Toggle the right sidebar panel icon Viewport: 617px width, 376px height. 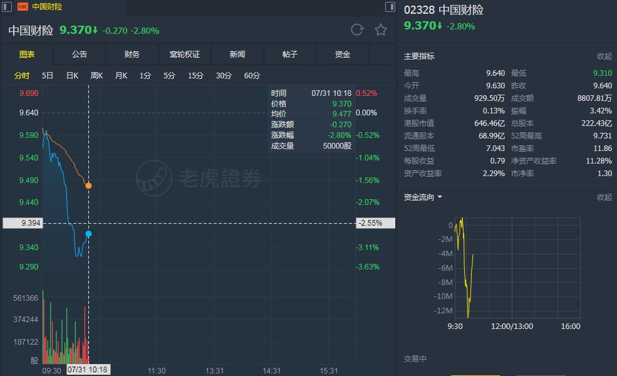(x=390, y=6)
